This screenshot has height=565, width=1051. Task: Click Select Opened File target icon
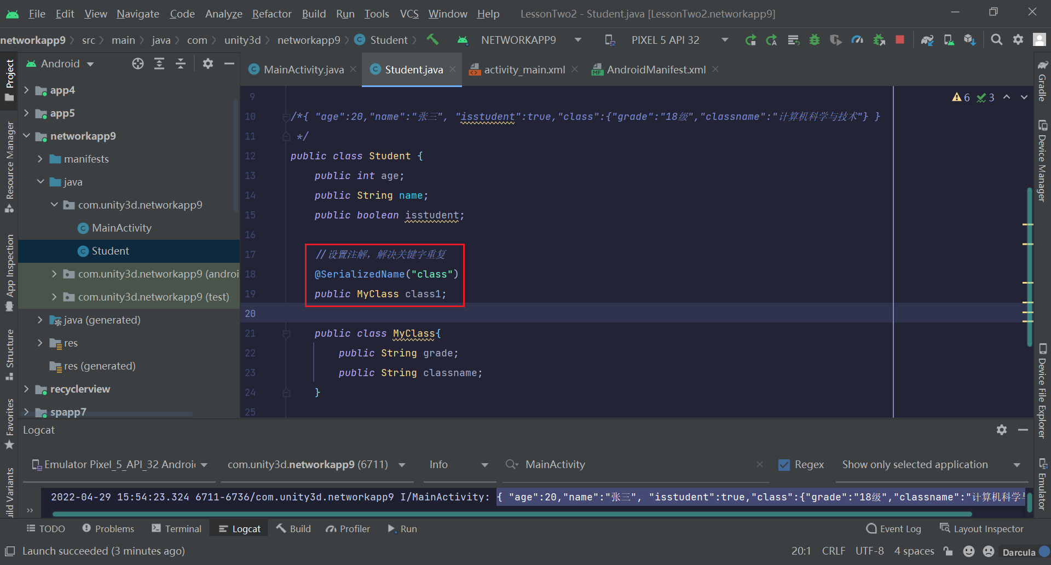click(x=138, y=64)
